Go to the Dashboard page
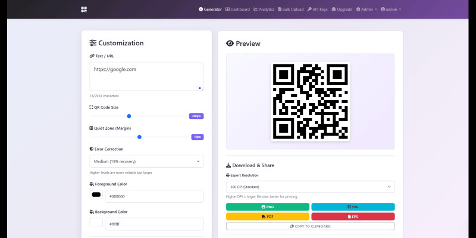Image resolution: width=476 pixels, height=238 pixels. [x=238, y=10]
